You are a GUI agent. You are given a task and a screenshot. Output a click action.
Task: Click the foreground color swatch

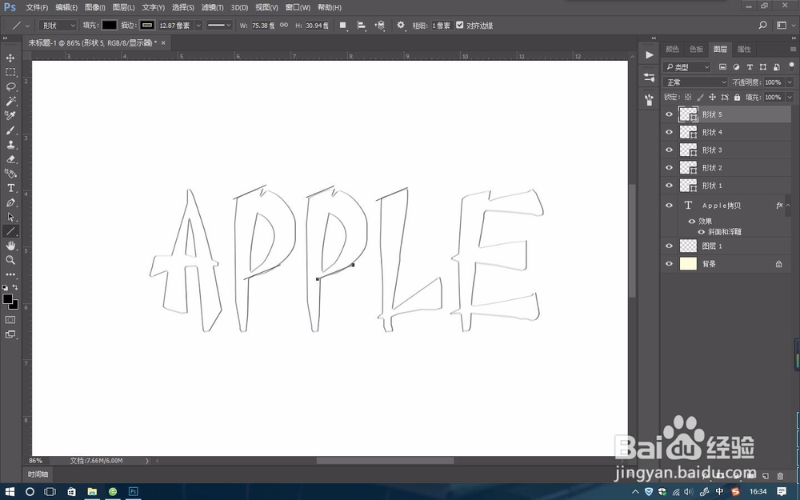point(8,299)
